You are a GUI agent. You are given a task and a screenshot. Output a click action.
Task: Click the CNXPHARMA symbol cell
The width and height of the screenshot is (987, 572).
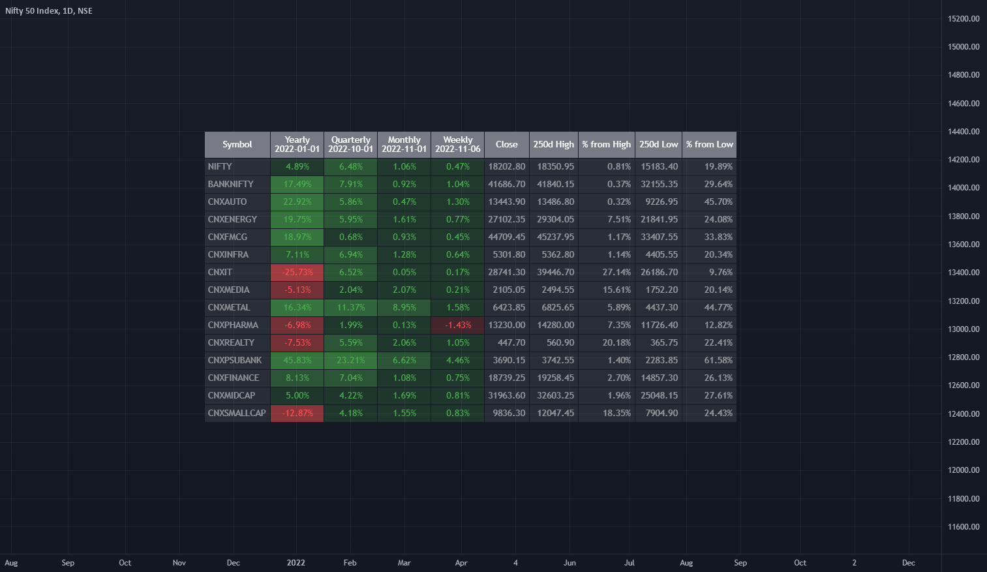click(x=237, y=325)
